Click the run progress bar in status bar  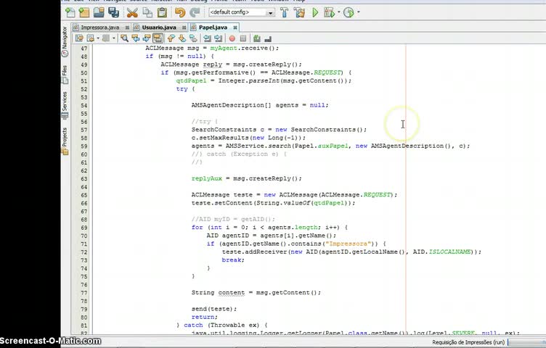(x=526, y=342)
